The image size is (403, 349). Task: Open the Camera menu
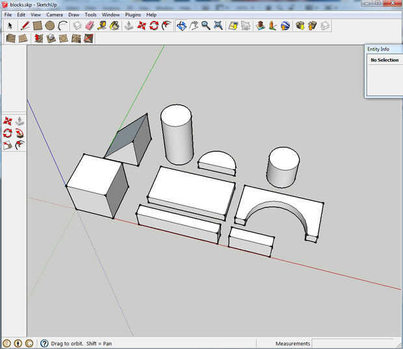(55, 14)
